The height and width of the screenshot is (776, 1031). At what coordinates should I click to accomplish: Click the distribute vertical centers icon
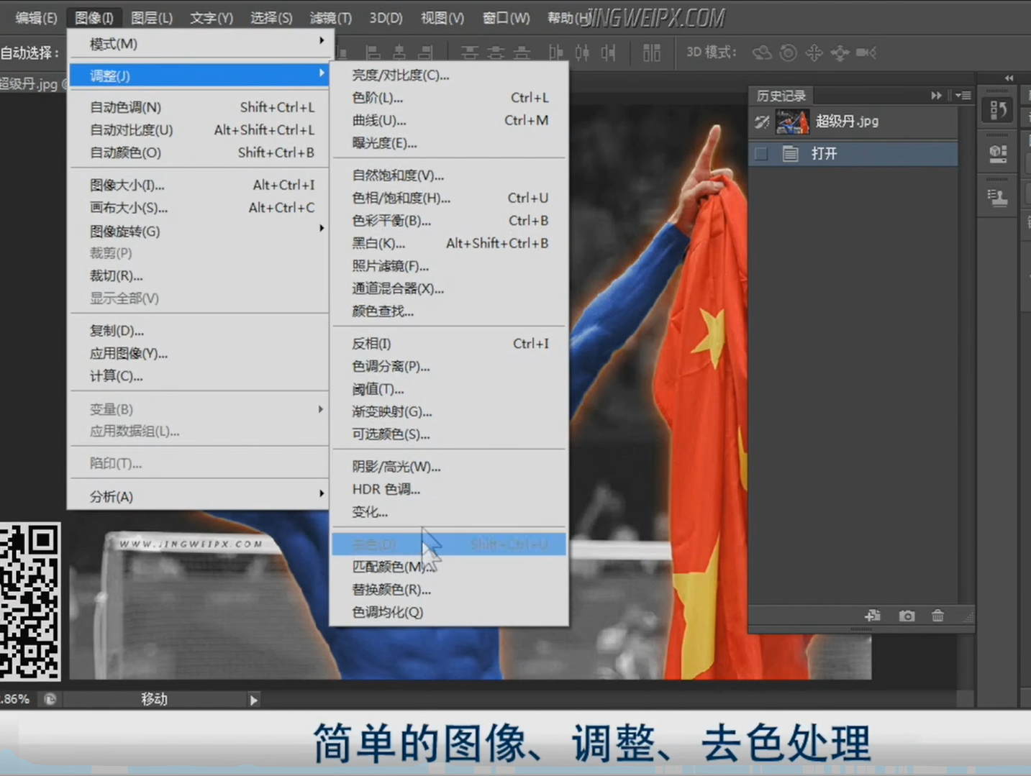click(496, 53)
